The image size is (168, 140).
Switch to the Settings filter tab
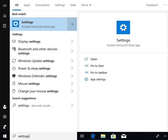[60, 5]
